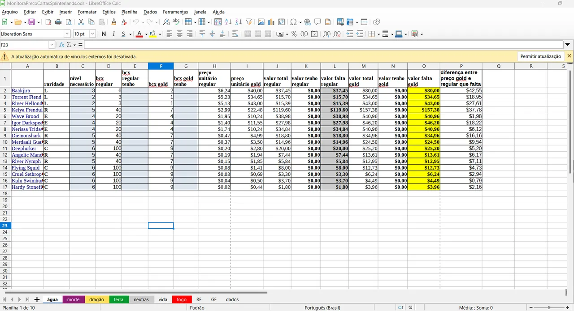
Task: Click the Save document icon
Action: (31, 22)
